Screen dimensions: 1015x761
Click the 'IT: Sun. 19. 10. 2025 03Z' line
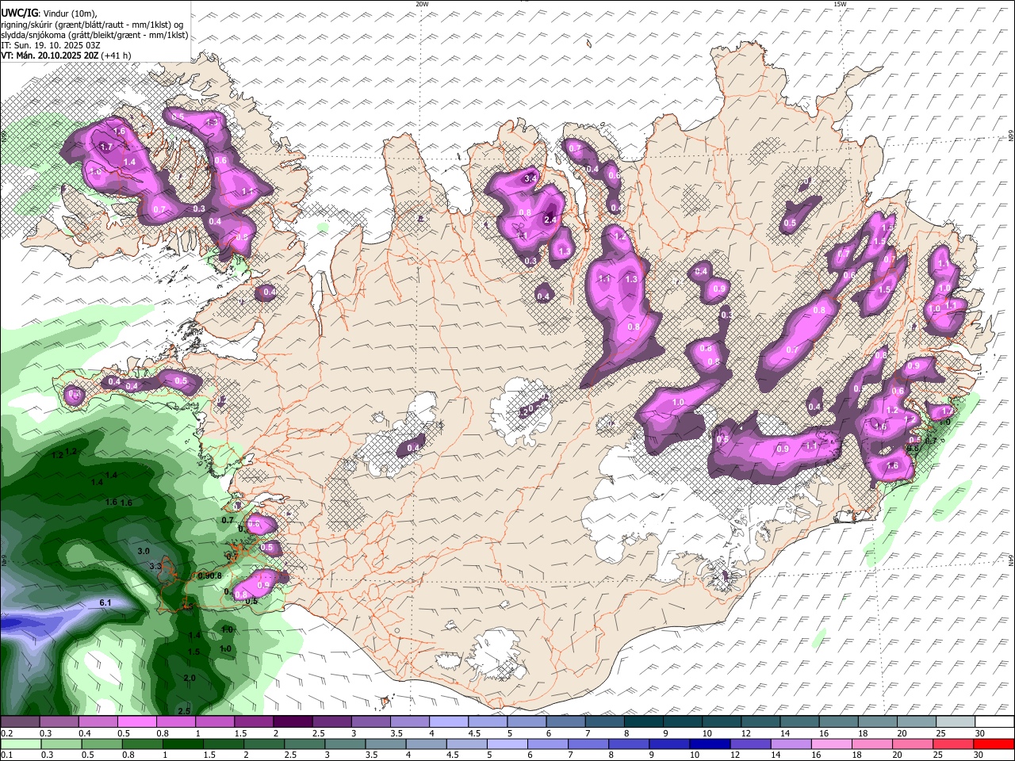click(50, 45)
